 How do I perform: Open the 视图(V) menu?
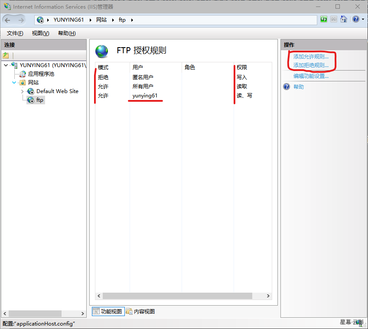[40, 33]
